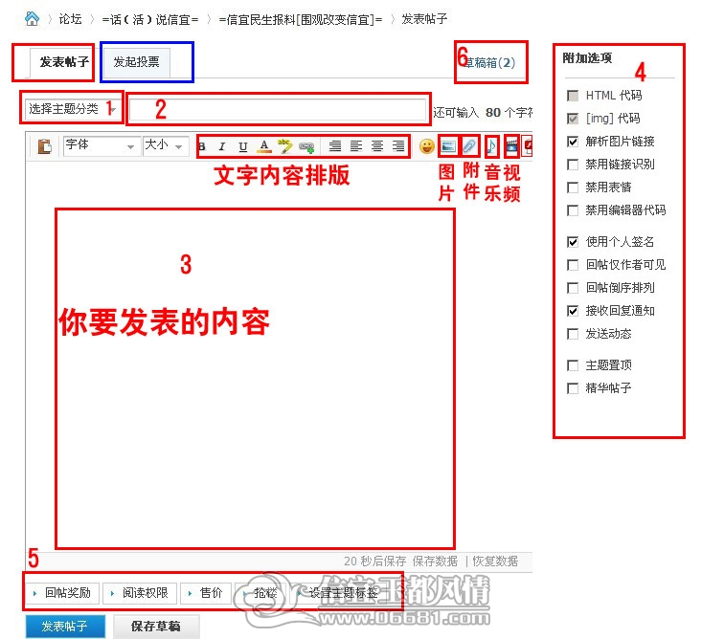The image size is (724, 639).
Task: Click the 20 秒后保存 autosave text
Action: click(375, 561)
